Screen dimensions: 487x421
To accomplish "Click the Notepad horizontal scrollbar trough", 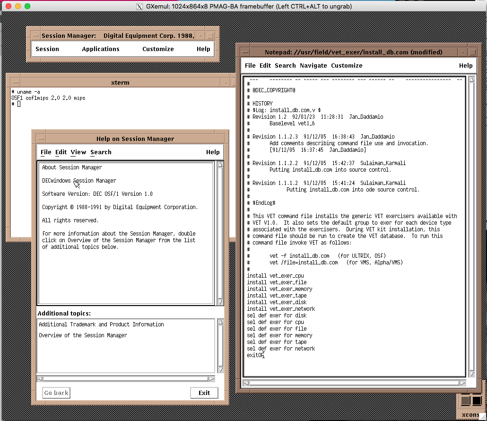I will coord(354,383).
